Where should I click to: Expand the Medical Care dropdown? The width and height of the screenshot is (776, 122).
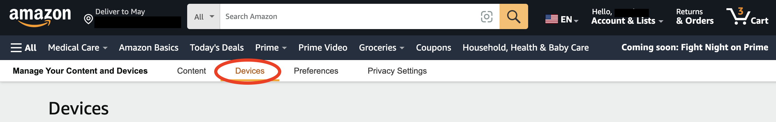(x=78, y=47)
